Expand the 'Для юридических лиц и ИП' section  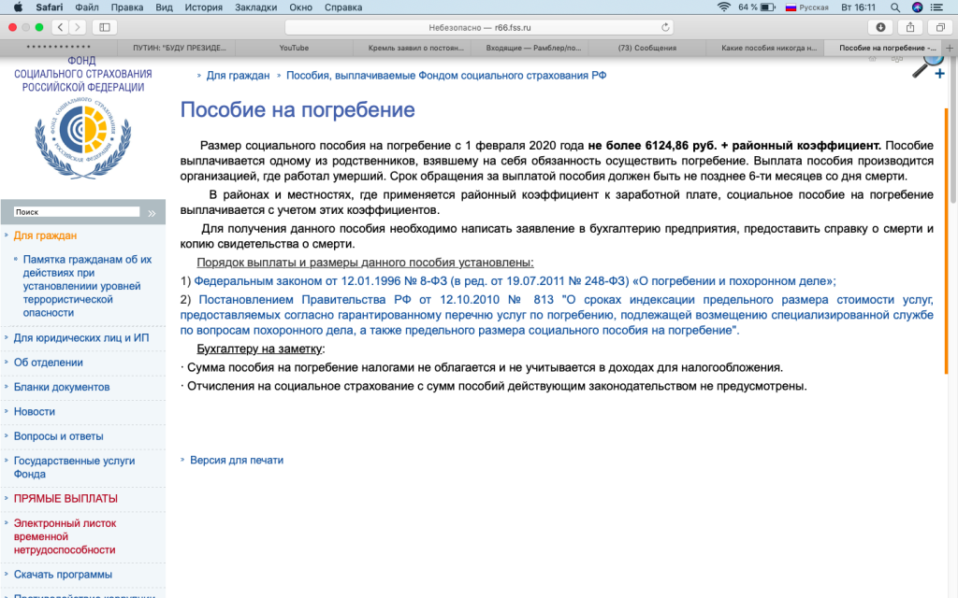(81, 337)
